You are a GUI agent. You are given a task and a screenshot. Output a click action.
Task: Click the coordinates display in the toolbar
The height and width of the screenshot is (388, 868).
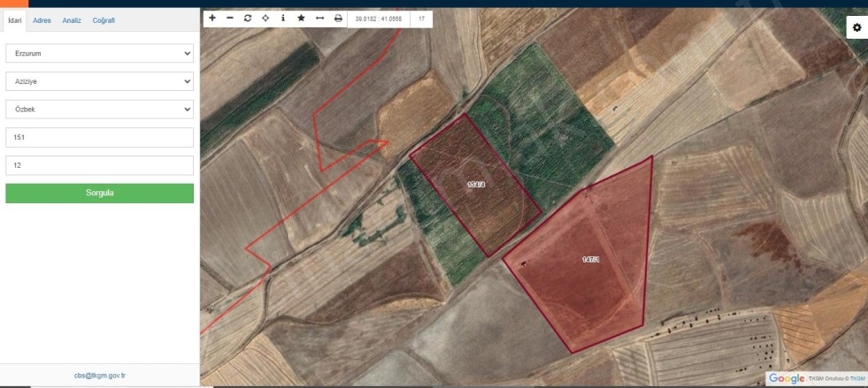coord(378,18)
